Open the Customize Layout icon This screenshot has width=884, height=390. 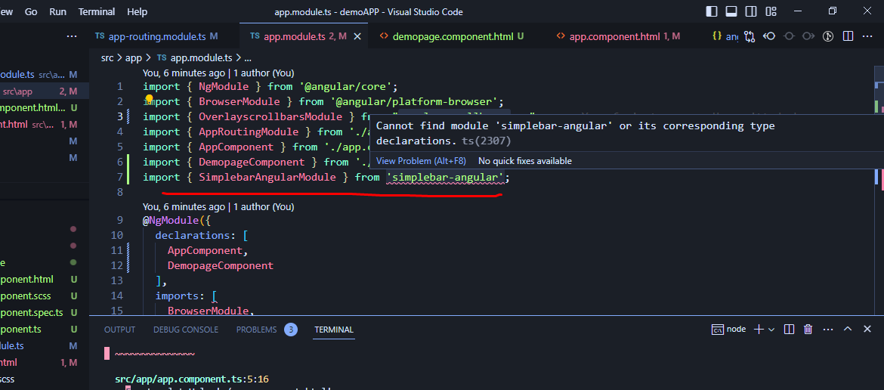point(771,11)
